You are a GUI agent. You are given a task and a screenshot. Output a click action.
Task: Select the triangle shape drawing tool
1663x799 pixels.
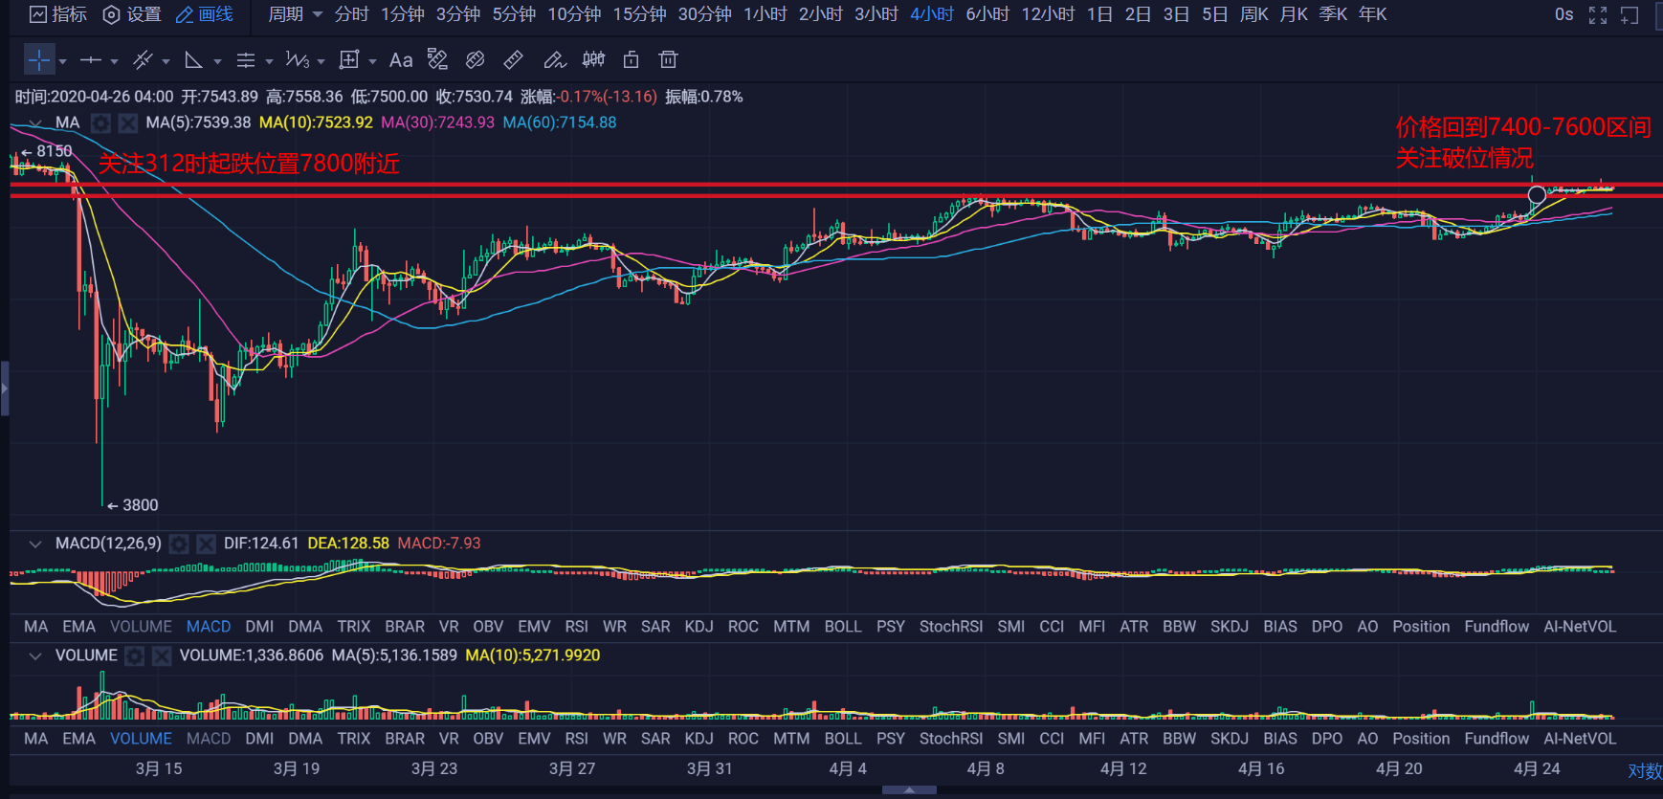[193, 60]
